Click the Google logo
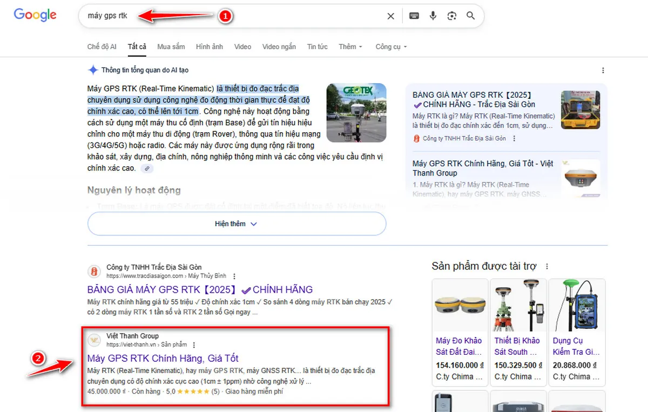The image size is (648, 412). click(35, 15)
